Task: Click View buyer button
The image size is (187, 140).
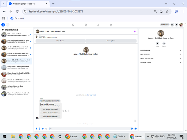Action: pyautogui.click(x=60, y=41)
